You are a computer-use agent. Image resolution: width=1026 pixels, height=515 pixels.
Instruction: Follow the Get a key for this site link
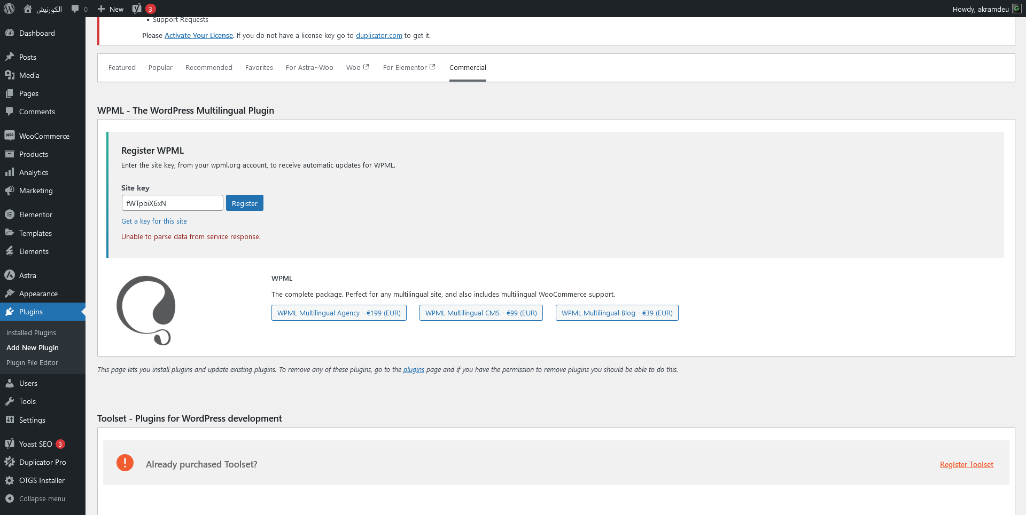[x=154, y=221]
